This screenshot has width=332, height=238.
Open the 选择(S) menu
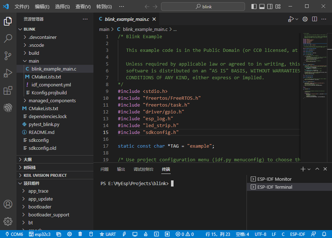click(x=62, y=6)
